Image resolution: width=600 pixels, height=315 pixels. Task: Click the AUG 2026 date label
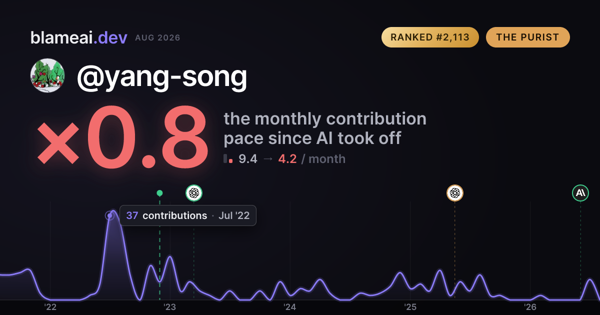click(157, 38)
